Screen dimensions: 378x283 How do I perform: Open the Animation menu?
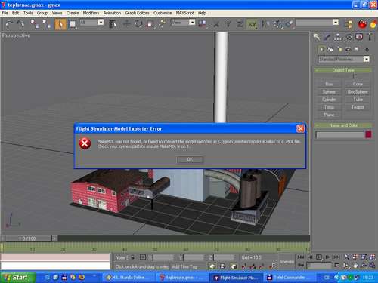(x=112, y=13)
